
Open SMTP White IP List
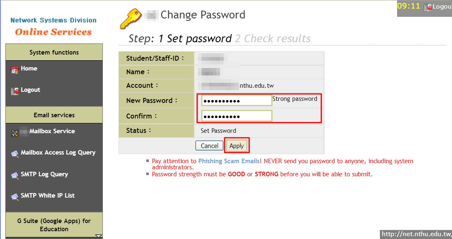48,196
